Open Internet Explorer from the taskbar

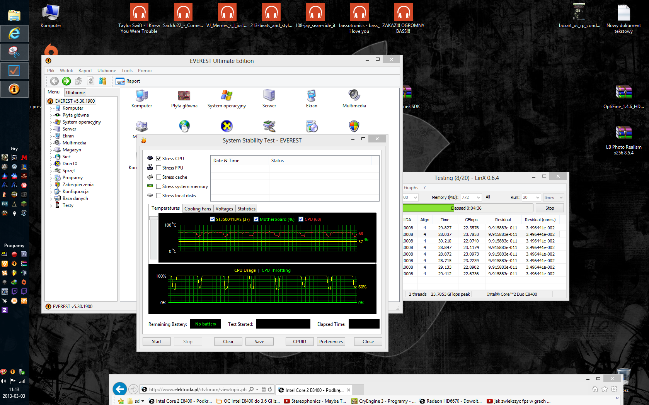14,34
